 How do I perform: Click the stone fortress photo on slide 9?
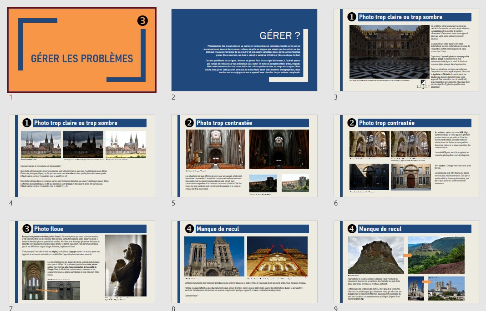tap(375, 255)
